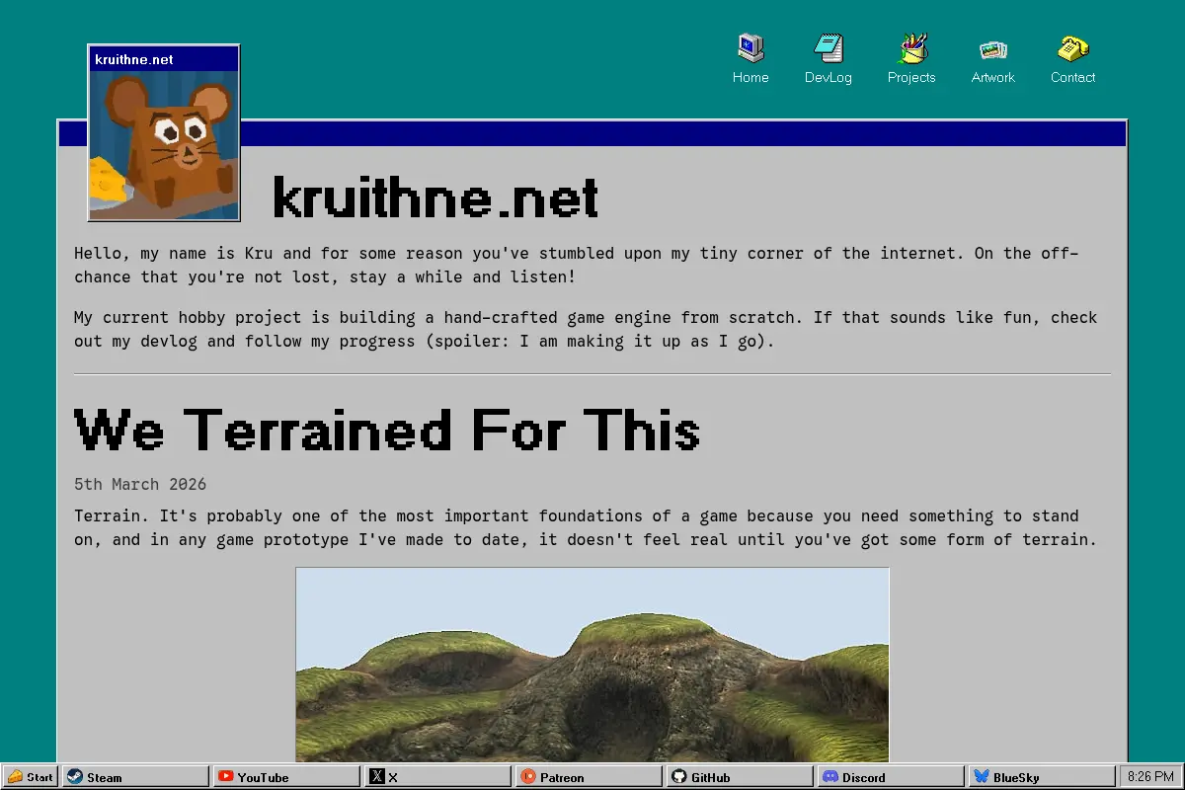The height and width of the screenshot is (790, 1185).
Task: Open Discord taskbar link
Action: click(891, 777)
